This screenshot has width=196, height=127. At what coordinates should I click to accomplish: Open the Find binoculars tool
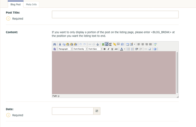54,44
